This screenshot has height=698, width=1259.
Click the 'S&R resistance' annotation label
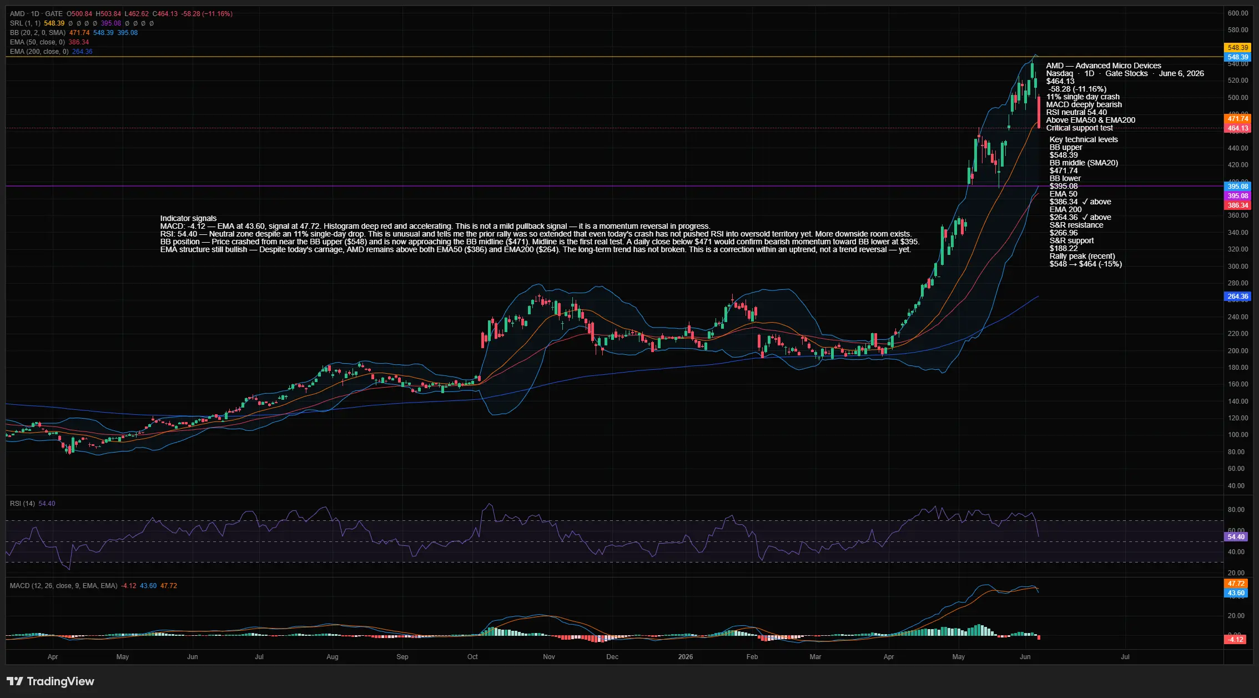click(1076, 225)
